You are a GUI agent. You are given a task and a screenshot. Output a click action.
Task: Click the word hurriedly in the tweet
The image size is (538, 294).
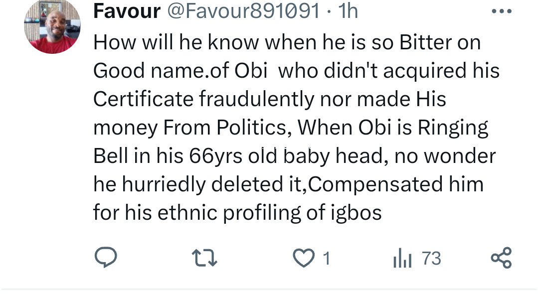(163, 184)
